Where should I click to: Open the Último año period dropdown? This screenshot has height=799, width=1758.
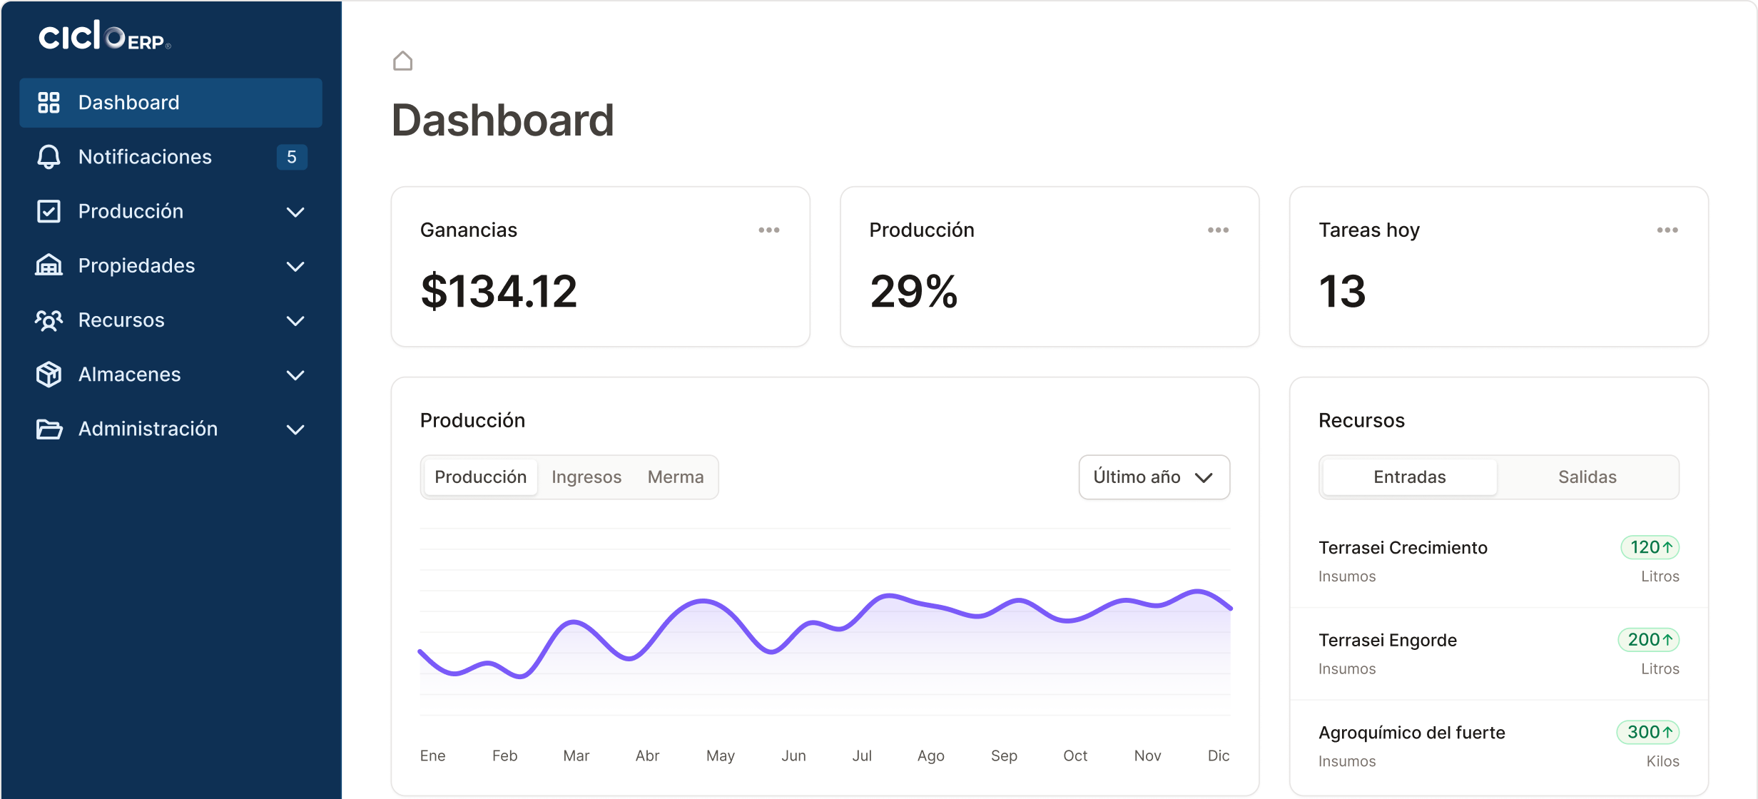pos(1153,477)
